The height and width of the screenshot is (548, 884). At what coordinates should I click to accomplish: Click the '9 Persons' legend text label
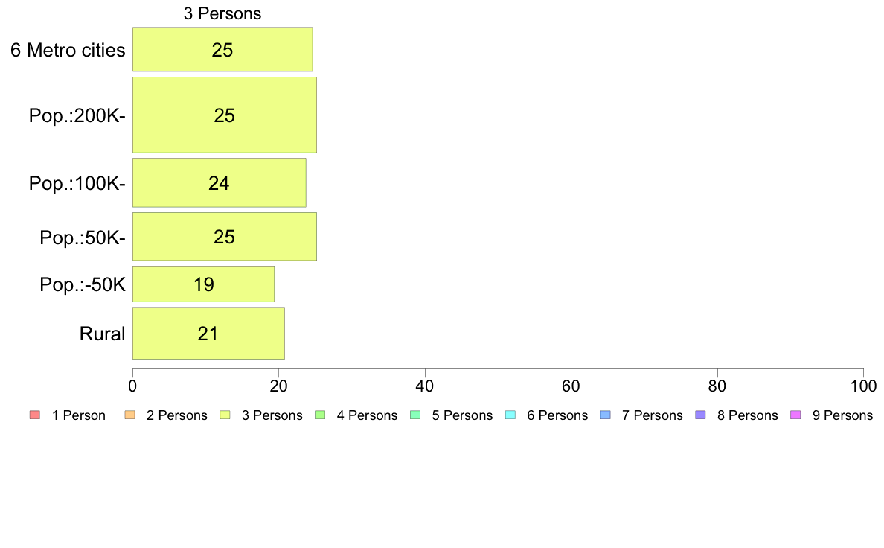tap(842, 415)
